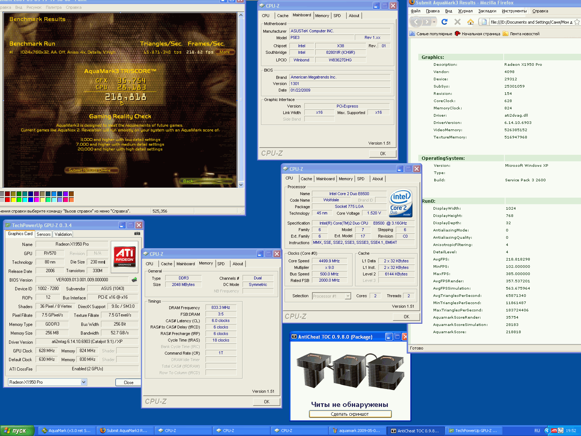Switch to aquamark 2009-05 Paint taskbar button
The image size is (581, 436).
(x=357, y=431)
